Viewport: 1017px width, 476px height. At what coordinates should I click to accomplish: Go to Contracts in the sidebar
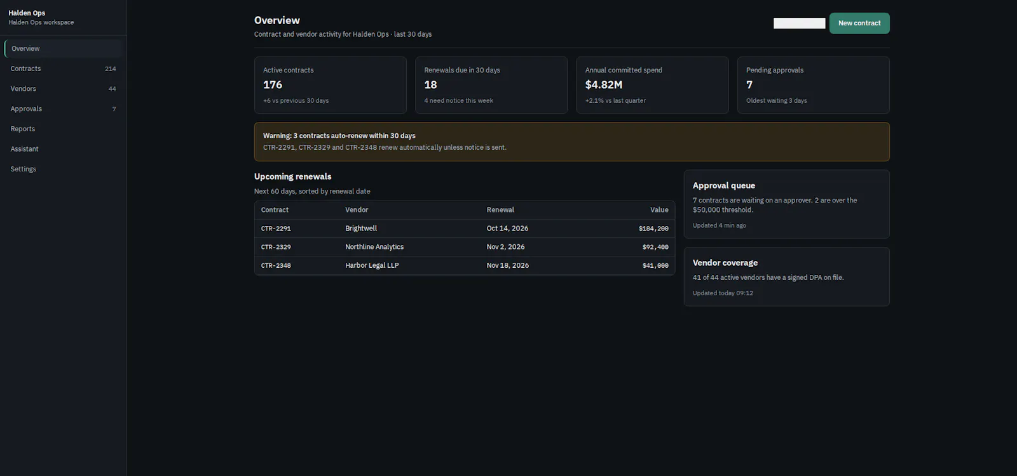click(63, 69)
